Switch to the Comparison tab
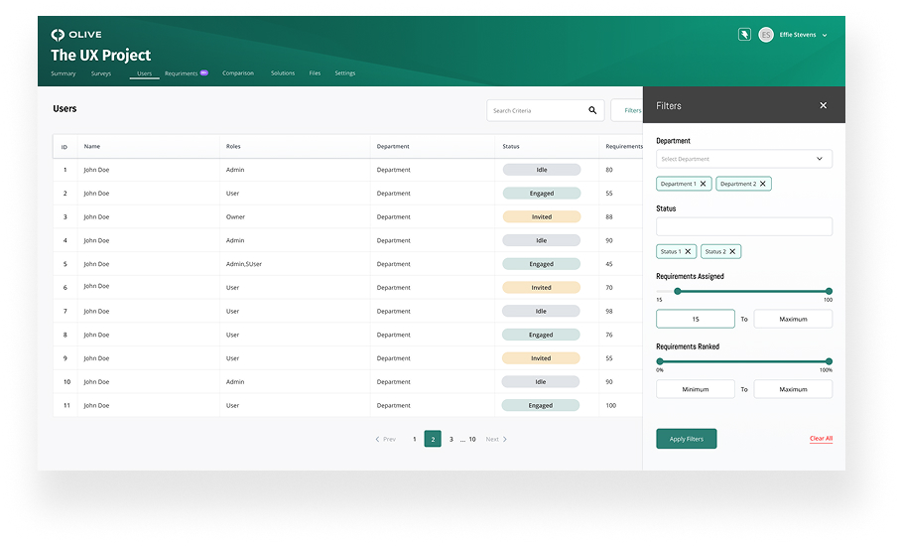Viewport: 899px width, 546px height. (238, 73)
